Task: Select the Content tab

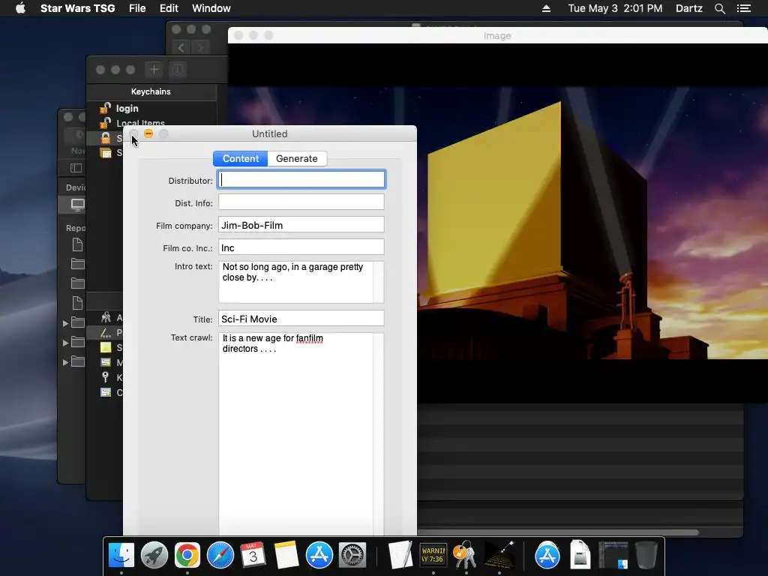Action: pyautogui.click(x=241, y=159)
